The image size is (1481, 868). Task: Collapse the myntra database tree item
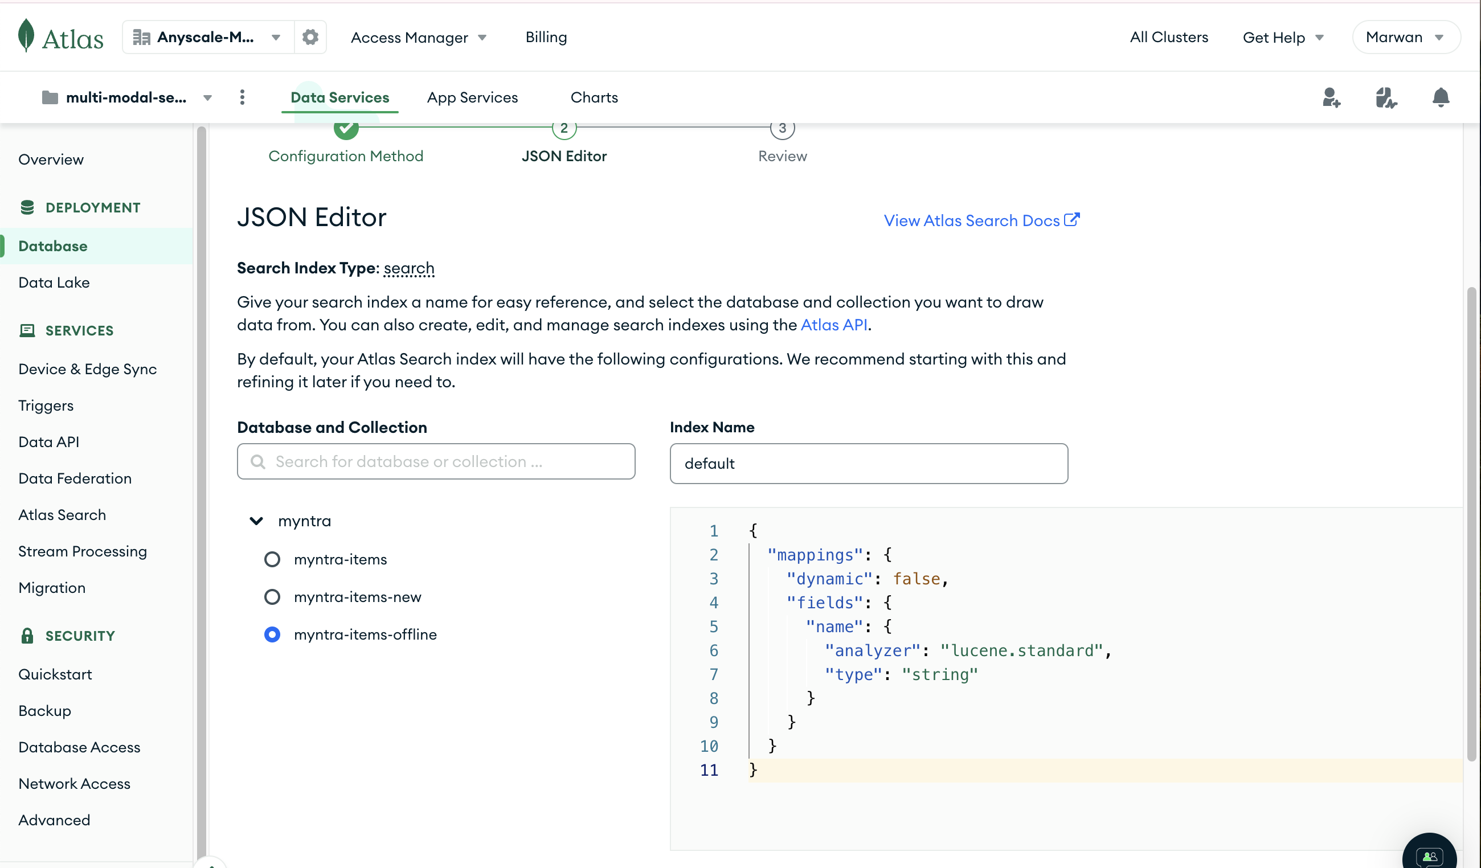[255, 520]
